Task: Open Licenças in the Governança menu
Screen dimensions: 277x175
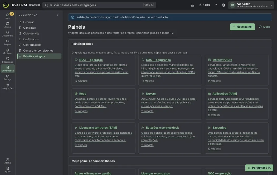Action: coord(39,22)
